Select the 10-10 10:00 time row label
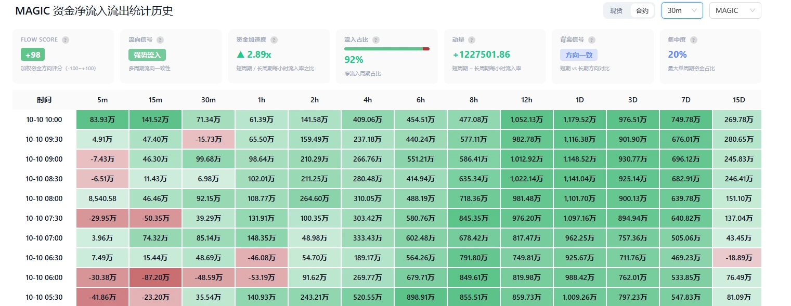The image size is (791, 306). 44,119
